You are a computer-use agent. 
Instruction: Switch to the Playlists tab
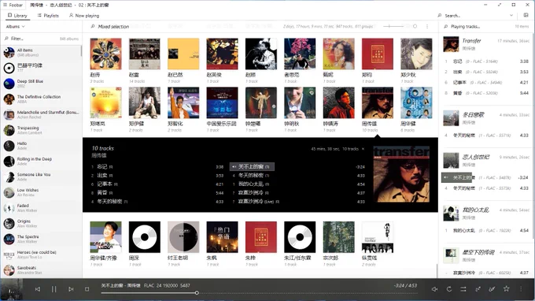coord(48,16)
